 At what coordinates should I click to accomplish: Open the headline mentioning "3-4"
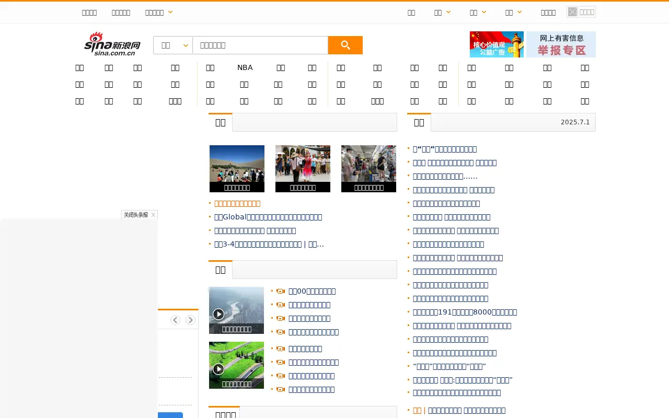[269, 244]
